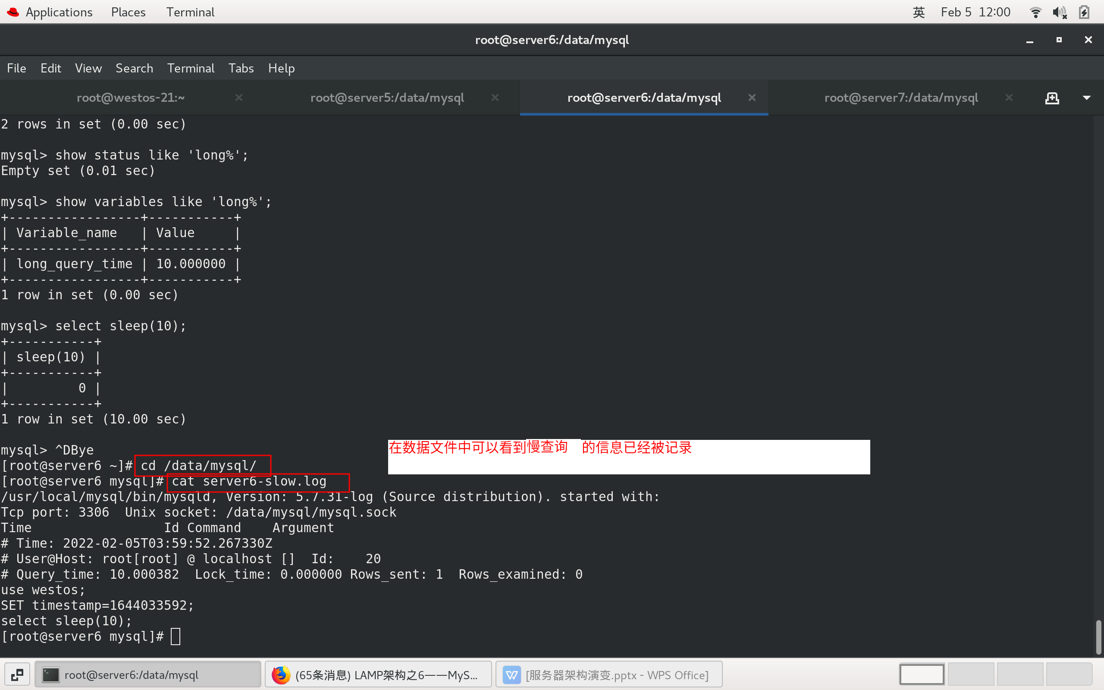Click the terminal vertical scrollbar handle

(1098, 637)
